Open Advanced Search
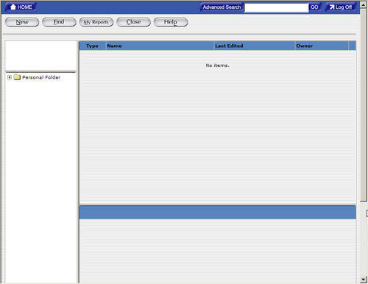Screen dimensions: 368x284 [x=222, y=7]
